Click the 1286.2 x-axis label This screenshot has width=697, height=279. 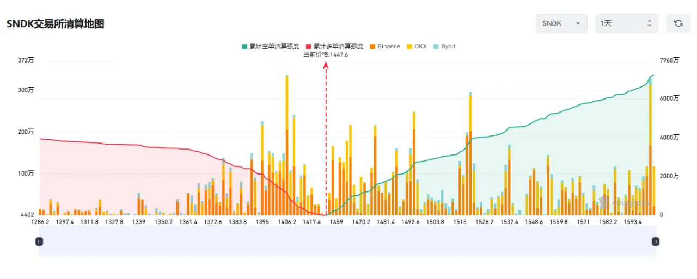(x=40, y=222)
